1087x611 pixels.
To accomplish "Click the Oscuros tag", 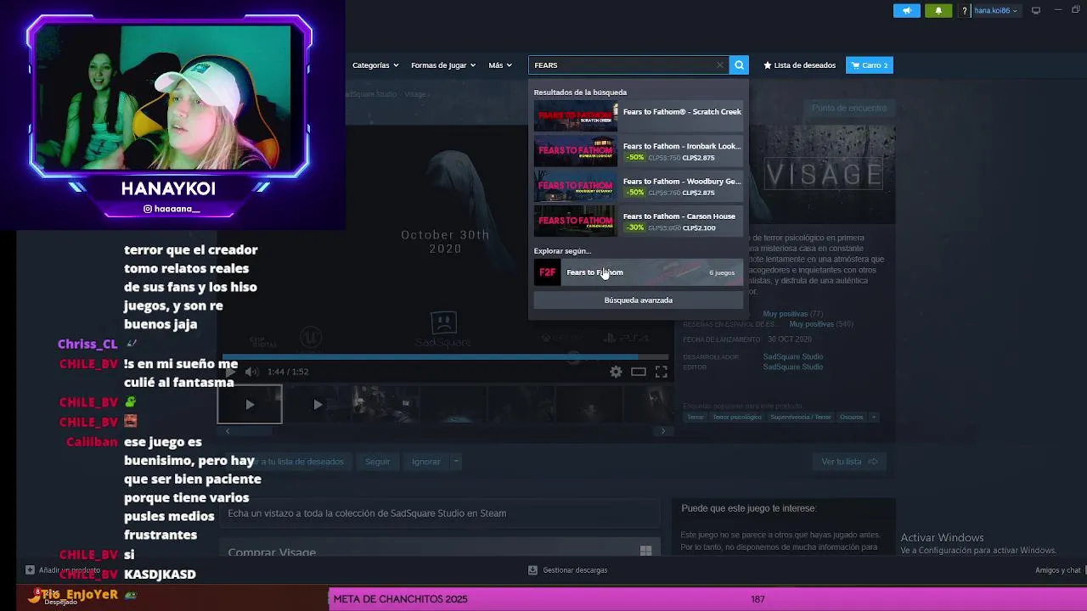I will click(x=851, y=418).
